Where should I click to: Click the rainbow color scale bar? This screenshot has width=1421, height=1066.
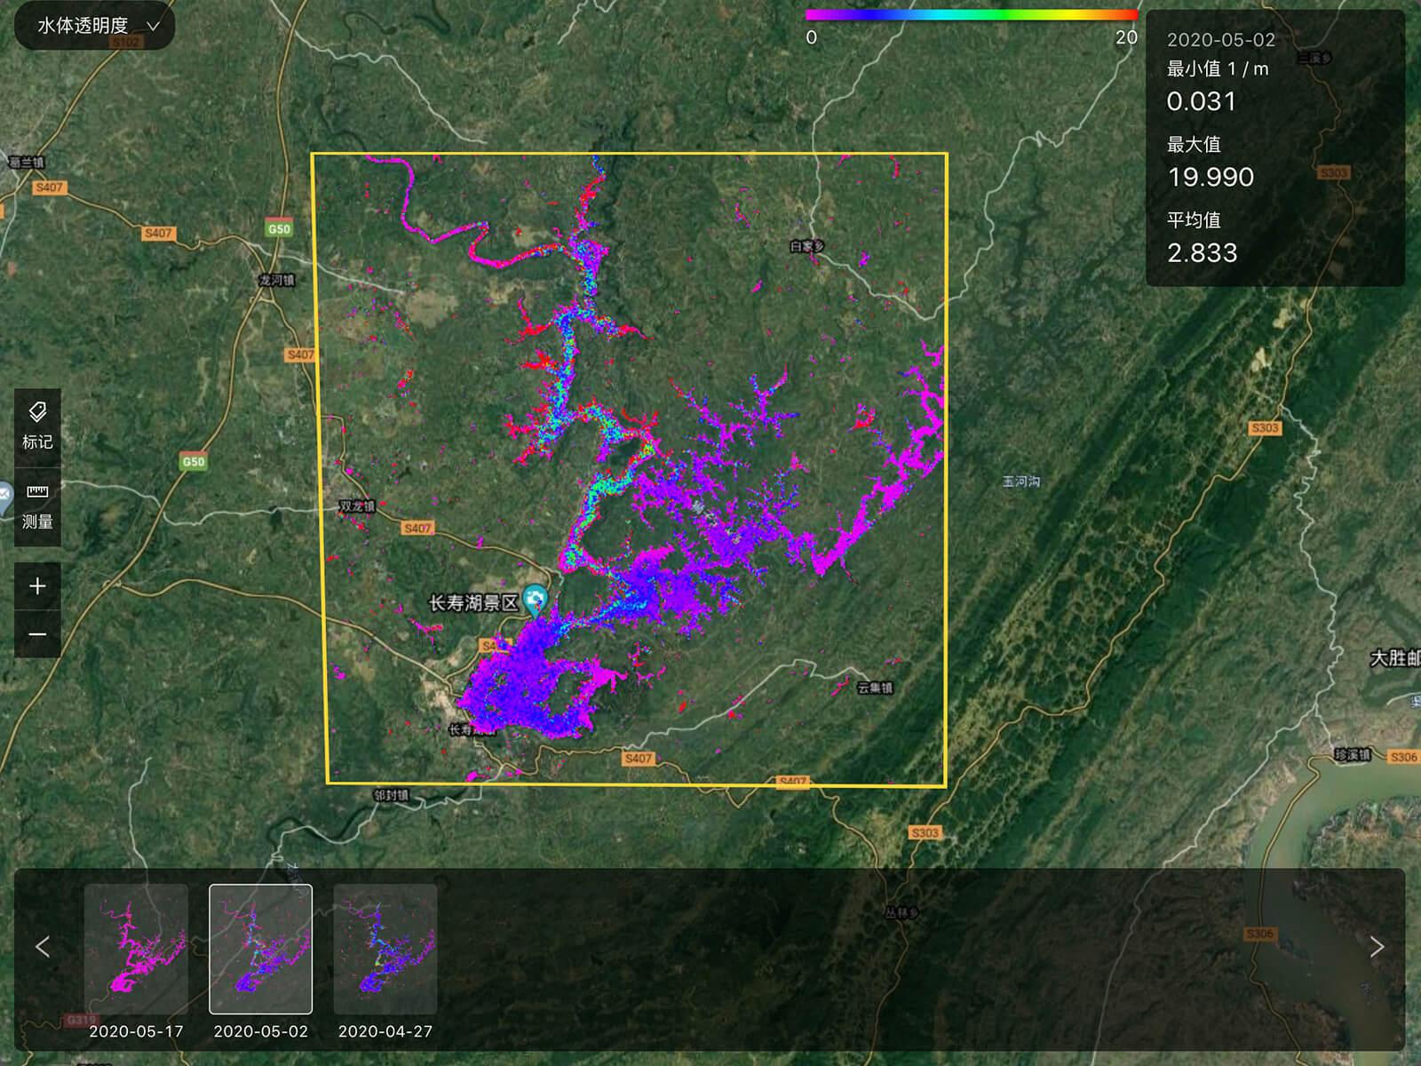tap(972, 15)
